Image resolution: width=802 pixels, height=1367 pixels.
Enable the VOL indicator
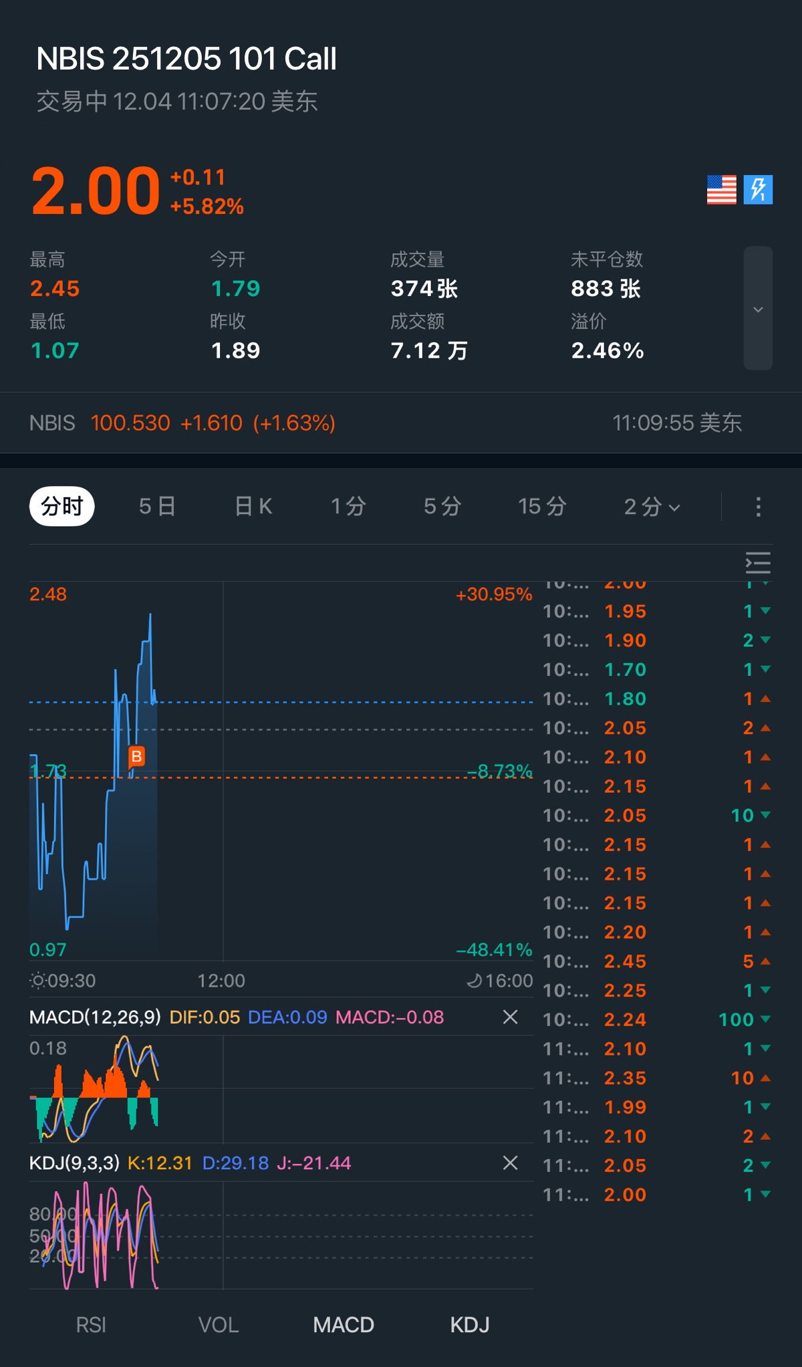218,1325
